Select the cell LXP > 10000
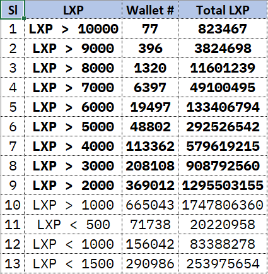This screenshot has width=268, height=274. (73, 29)
